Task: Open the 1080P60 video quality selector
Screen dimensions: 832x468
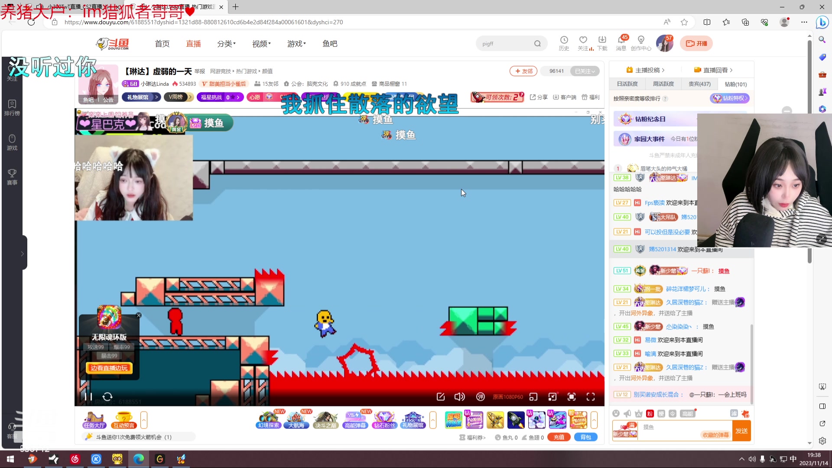Action: click(x=507, y=396)
